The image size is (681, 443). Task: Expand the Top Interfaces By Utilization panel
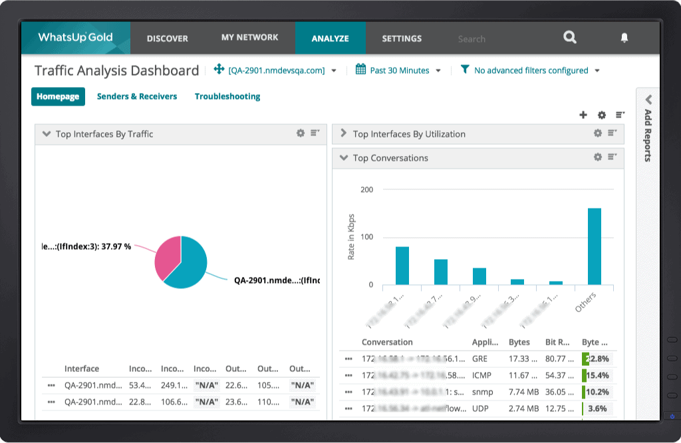tap(344, 134)
